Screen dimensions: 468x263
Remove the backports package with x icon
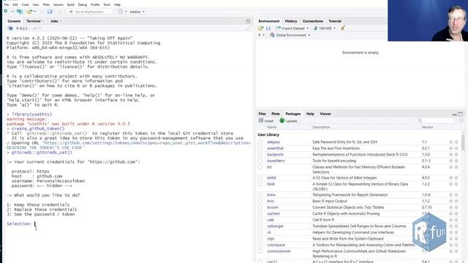(456, 154)
